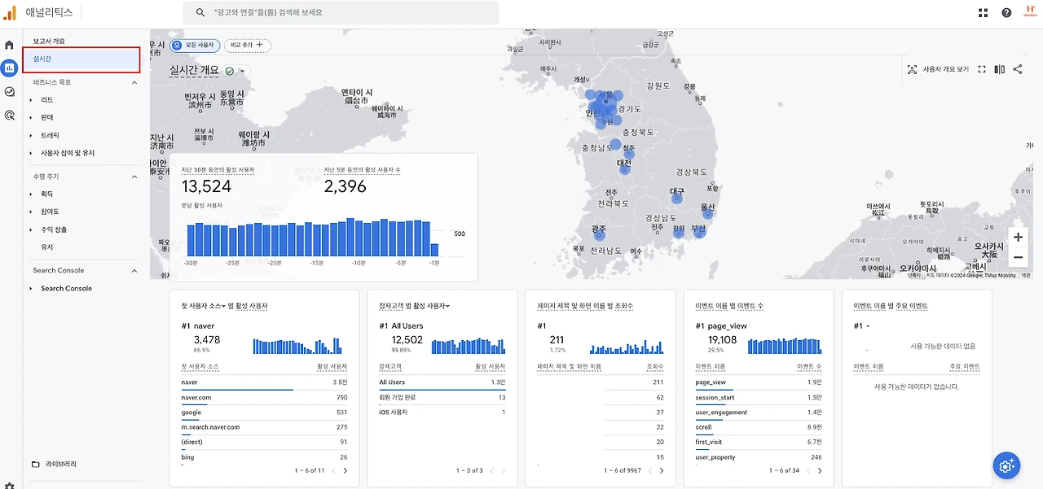
Task: Expand the 획득 tree item
Action: [32, 194]
